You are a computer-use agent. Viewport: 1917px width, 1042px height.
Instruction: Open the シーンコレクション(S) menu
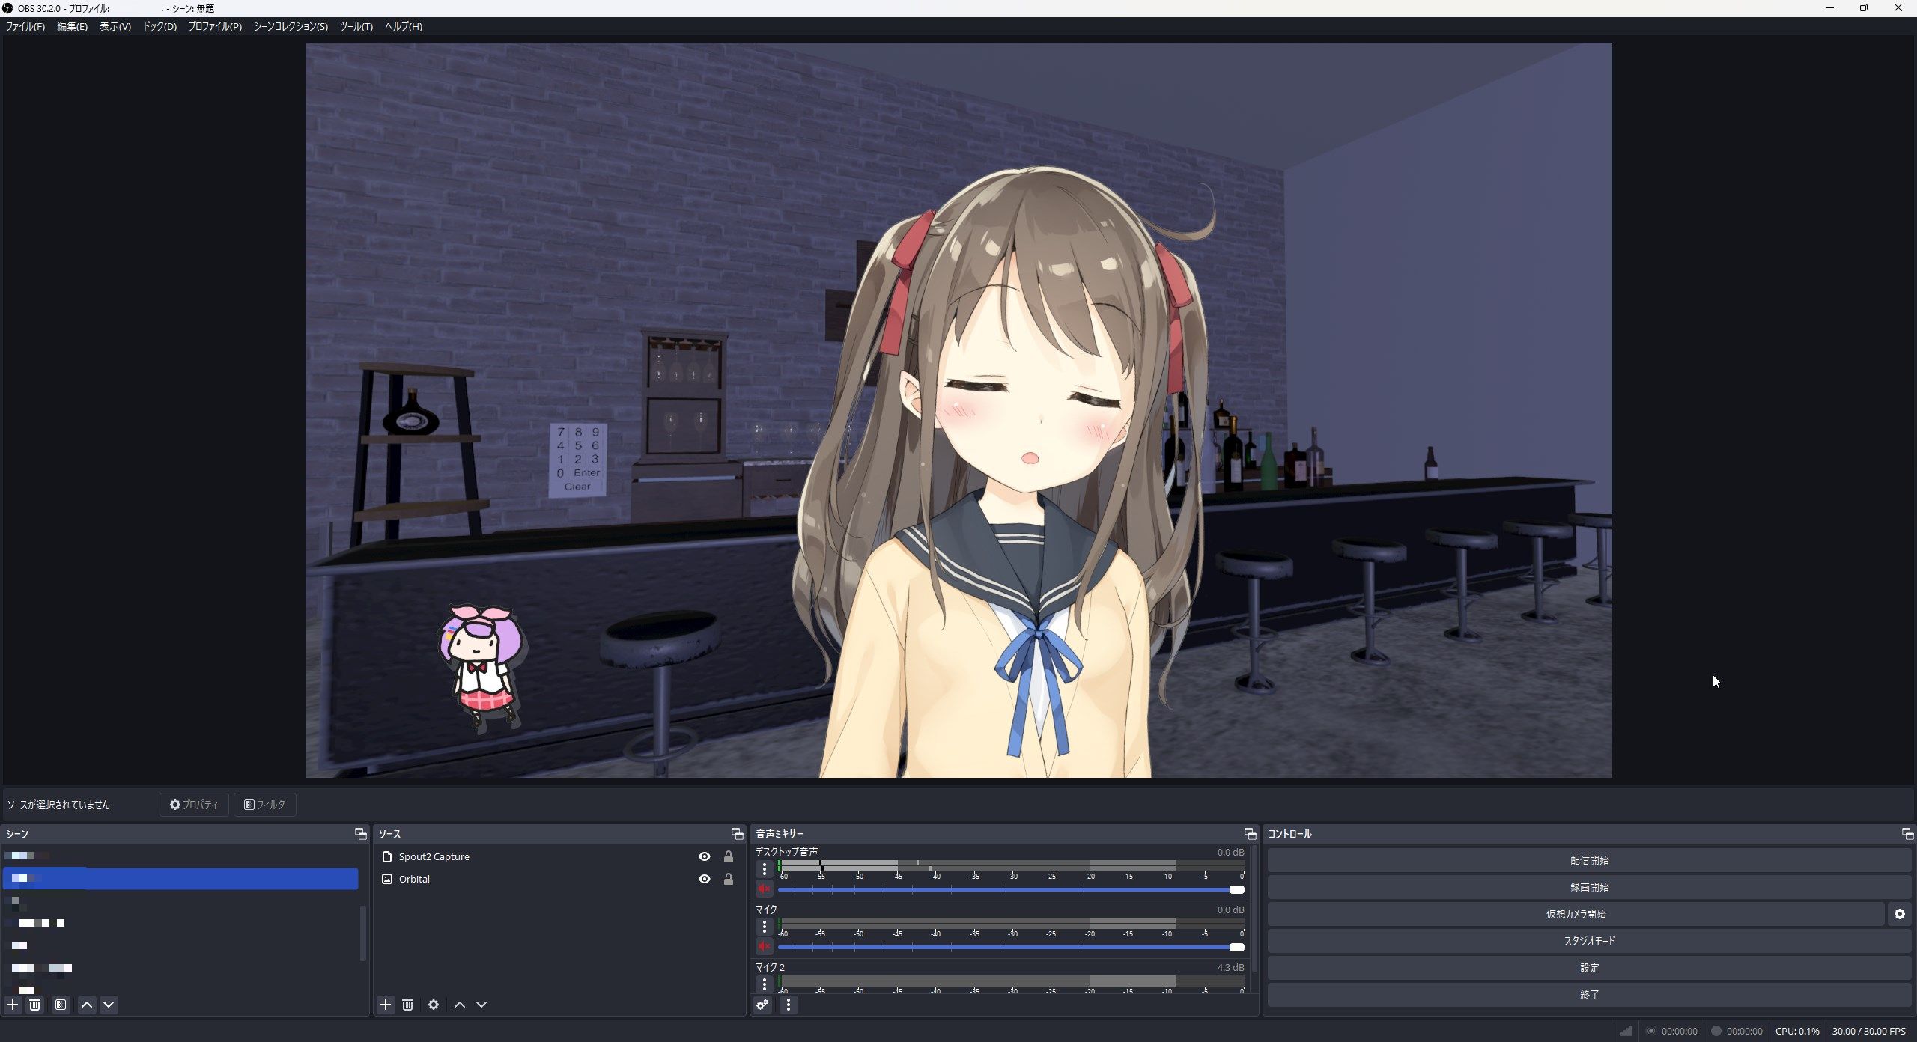291,26
